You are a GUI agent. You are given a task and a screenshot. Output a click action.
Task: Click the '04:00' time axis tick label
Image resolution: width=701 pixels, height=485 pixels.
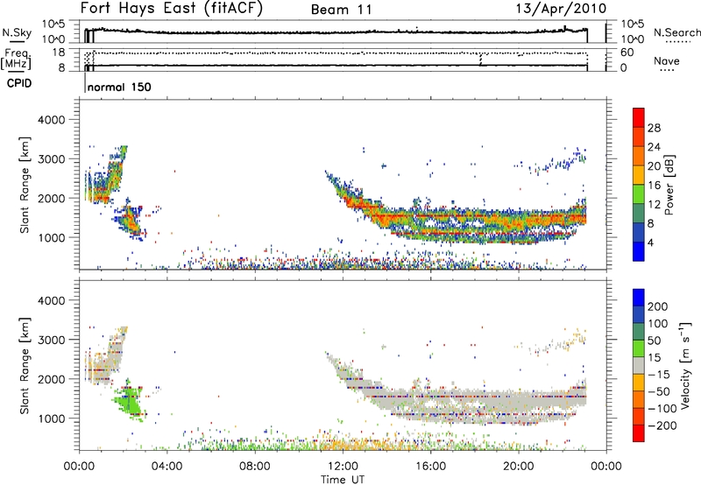coord(167,467)
